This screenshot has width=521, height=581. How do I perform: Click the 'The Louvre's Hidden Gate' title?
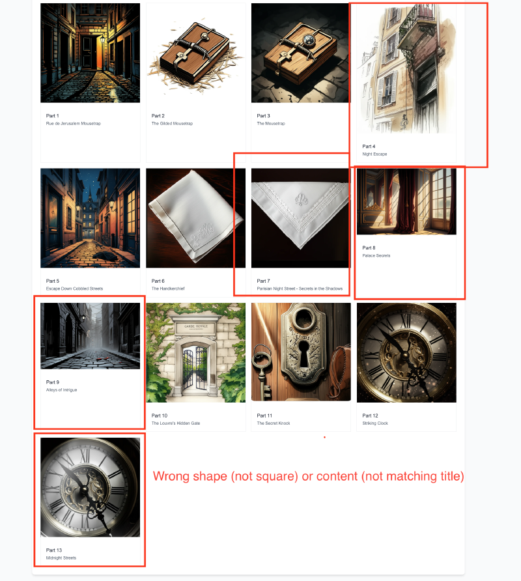coord(176,423)
